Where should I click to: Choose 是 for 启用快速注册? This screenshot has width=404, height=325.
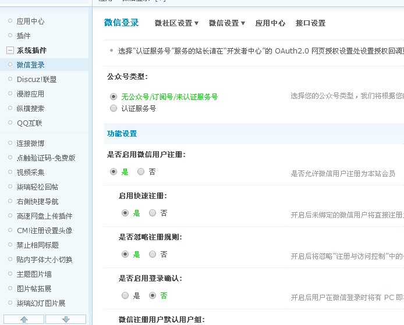coord(125,213)
